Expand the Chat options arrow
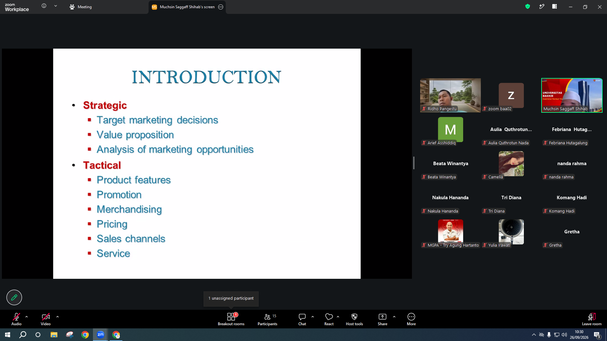 click(x=313, y=317)
